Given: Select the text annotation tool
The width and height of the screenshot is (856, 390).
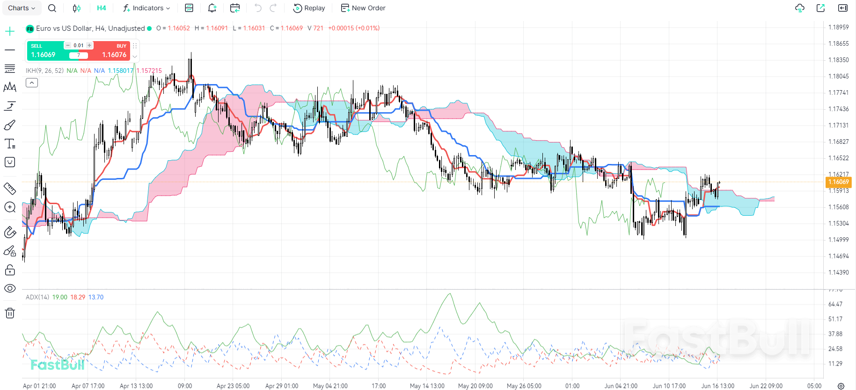Looking at the screenshot, I should tap(10, 143).
